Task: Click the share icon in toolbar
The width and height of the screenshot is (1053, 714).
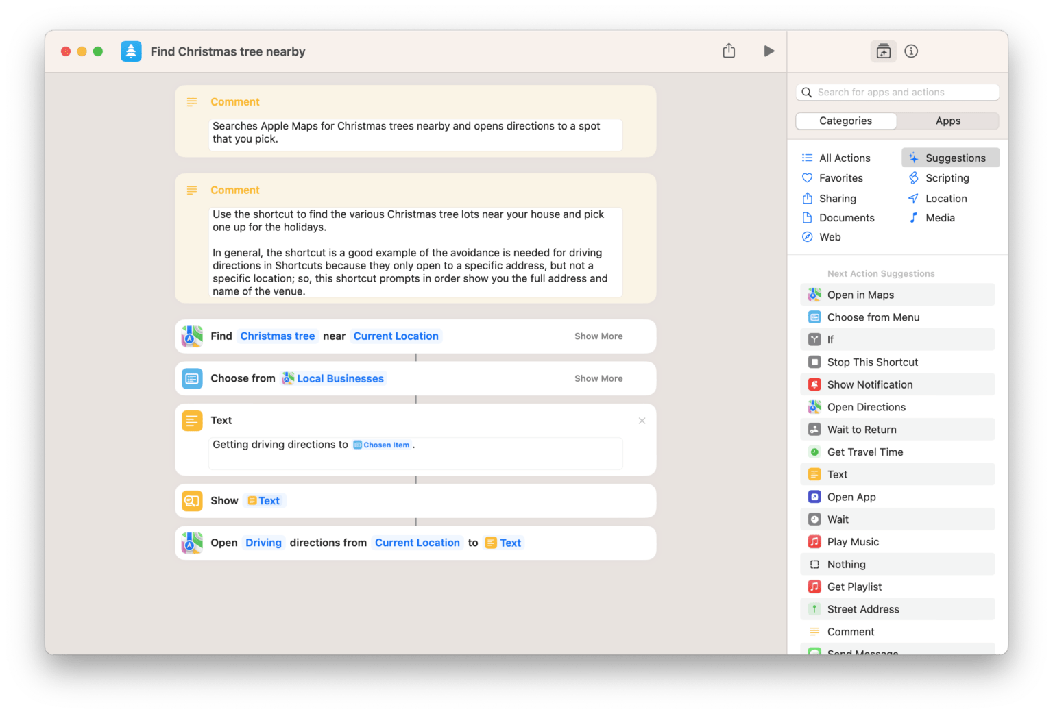Action: click(x=729, y=51)
